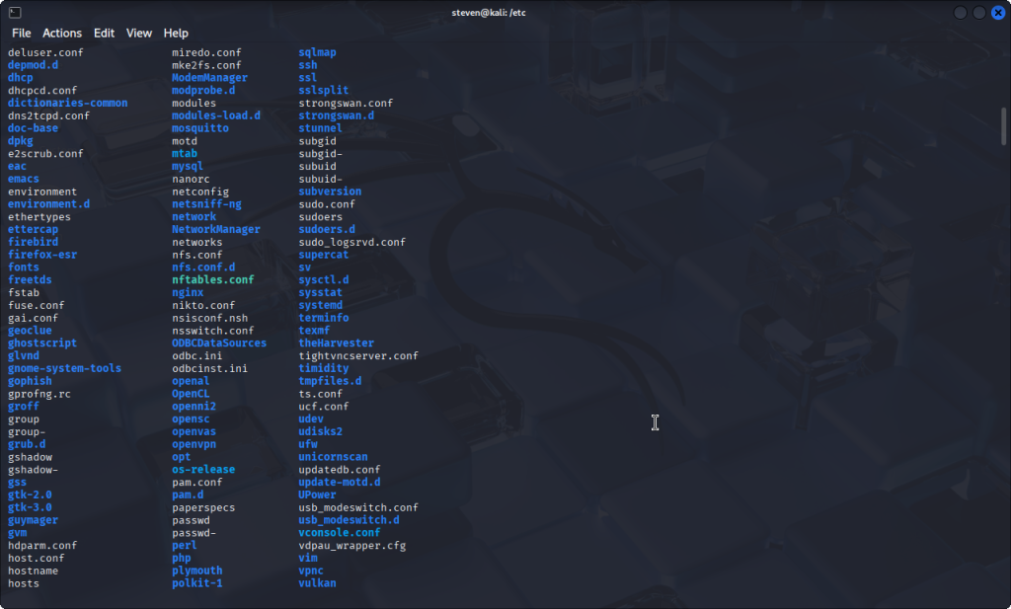
Task: Click the fstab file name
Action: (24, 293)
